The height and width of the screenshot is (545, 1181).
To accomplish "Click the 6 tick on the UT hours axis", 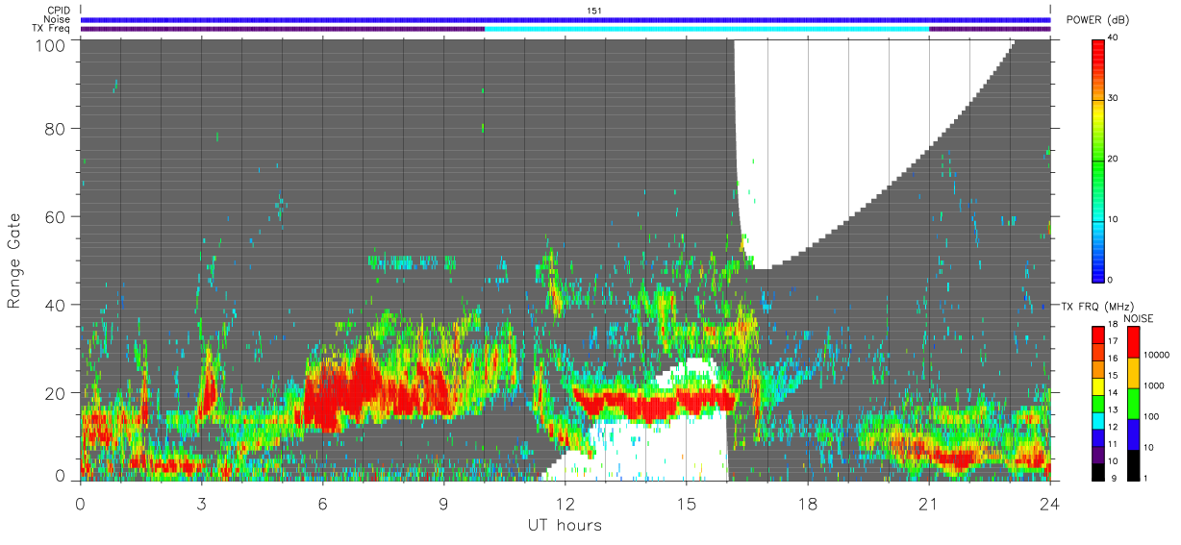I will [323, 503].
